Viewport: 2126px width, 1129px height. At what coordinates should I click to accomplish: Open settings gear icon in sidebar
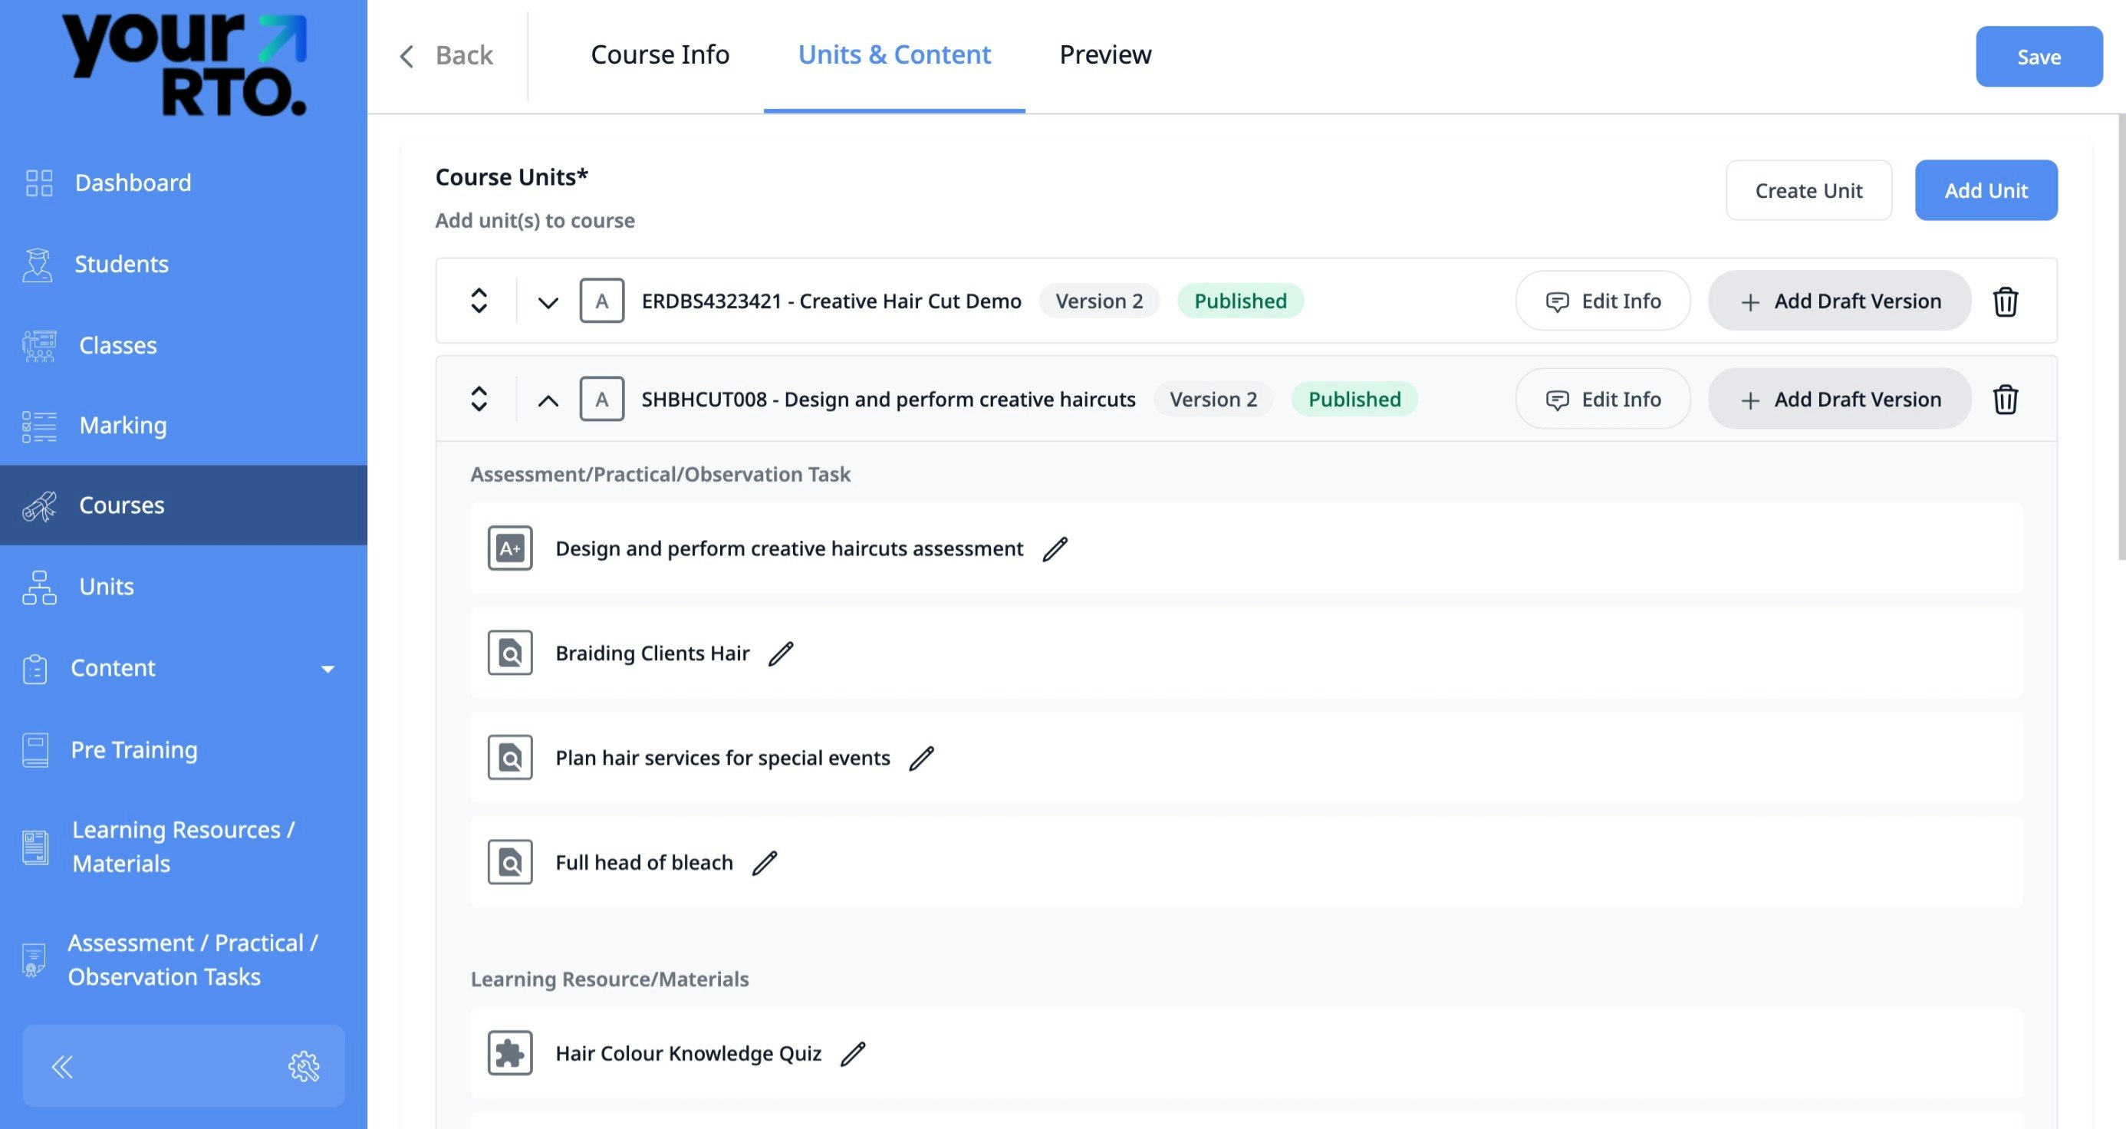click(304, 1066)
